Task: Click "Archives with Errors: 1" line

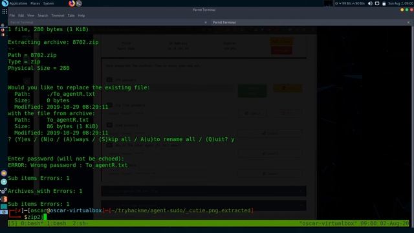Action: tap(45, 191)
